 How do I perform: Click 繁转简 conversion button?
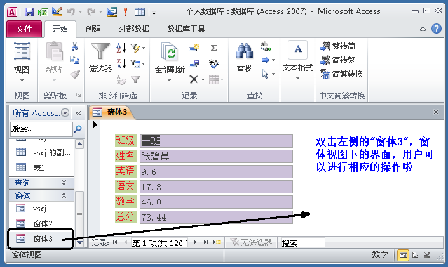pyautogui.click(x=338, y=46)
